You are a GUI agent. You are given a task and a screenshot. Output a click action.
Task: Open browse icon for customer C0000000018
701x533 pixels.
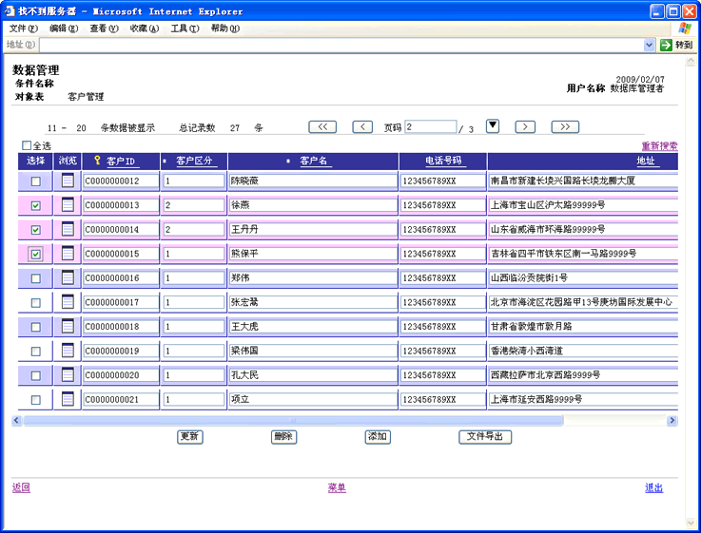pos(68,326)
